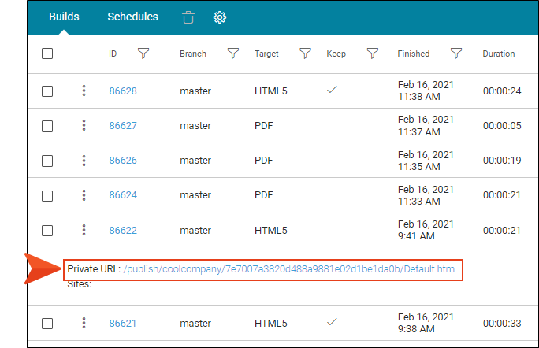Select the checkbox for build 86622

47,231
